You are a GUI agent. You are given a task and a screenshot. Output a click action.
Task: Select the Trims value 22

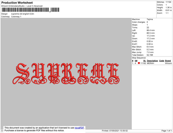tap(148, 28)
